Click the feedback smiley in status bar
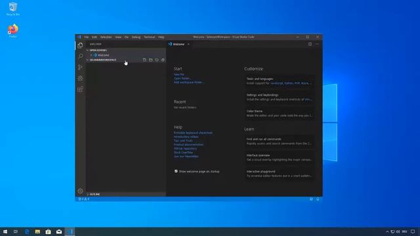420x236 pixels. [x=311, y=199]
